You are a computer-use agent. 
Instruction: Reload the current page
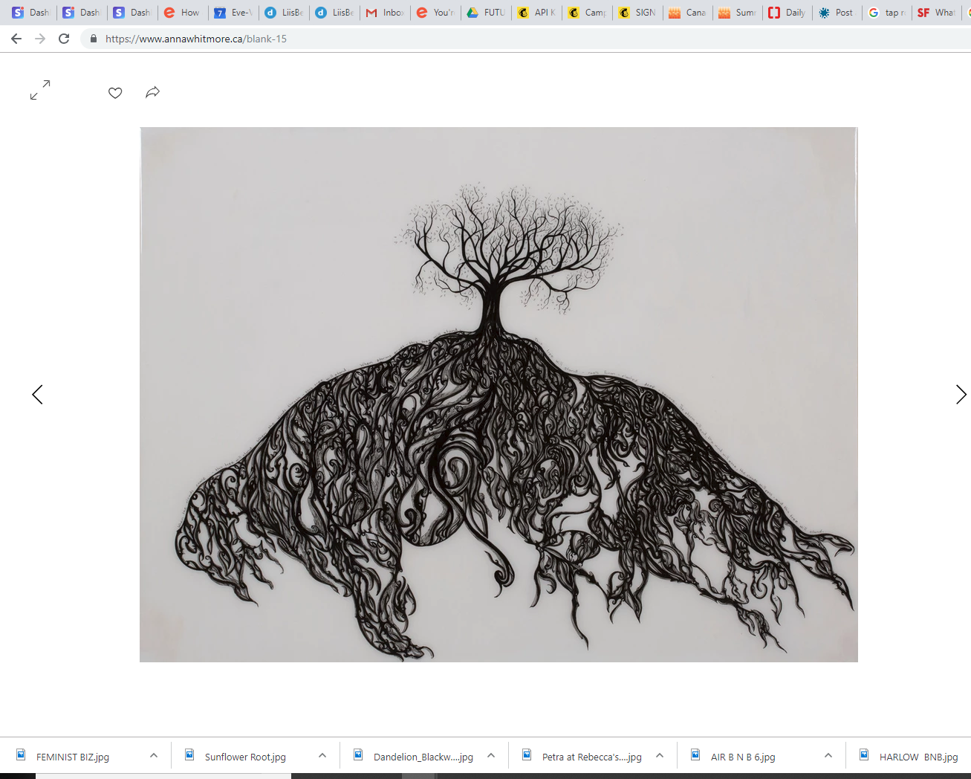click(x=64, y=39)
